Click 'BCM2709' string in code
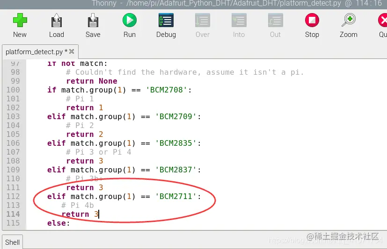 point(176,116)
